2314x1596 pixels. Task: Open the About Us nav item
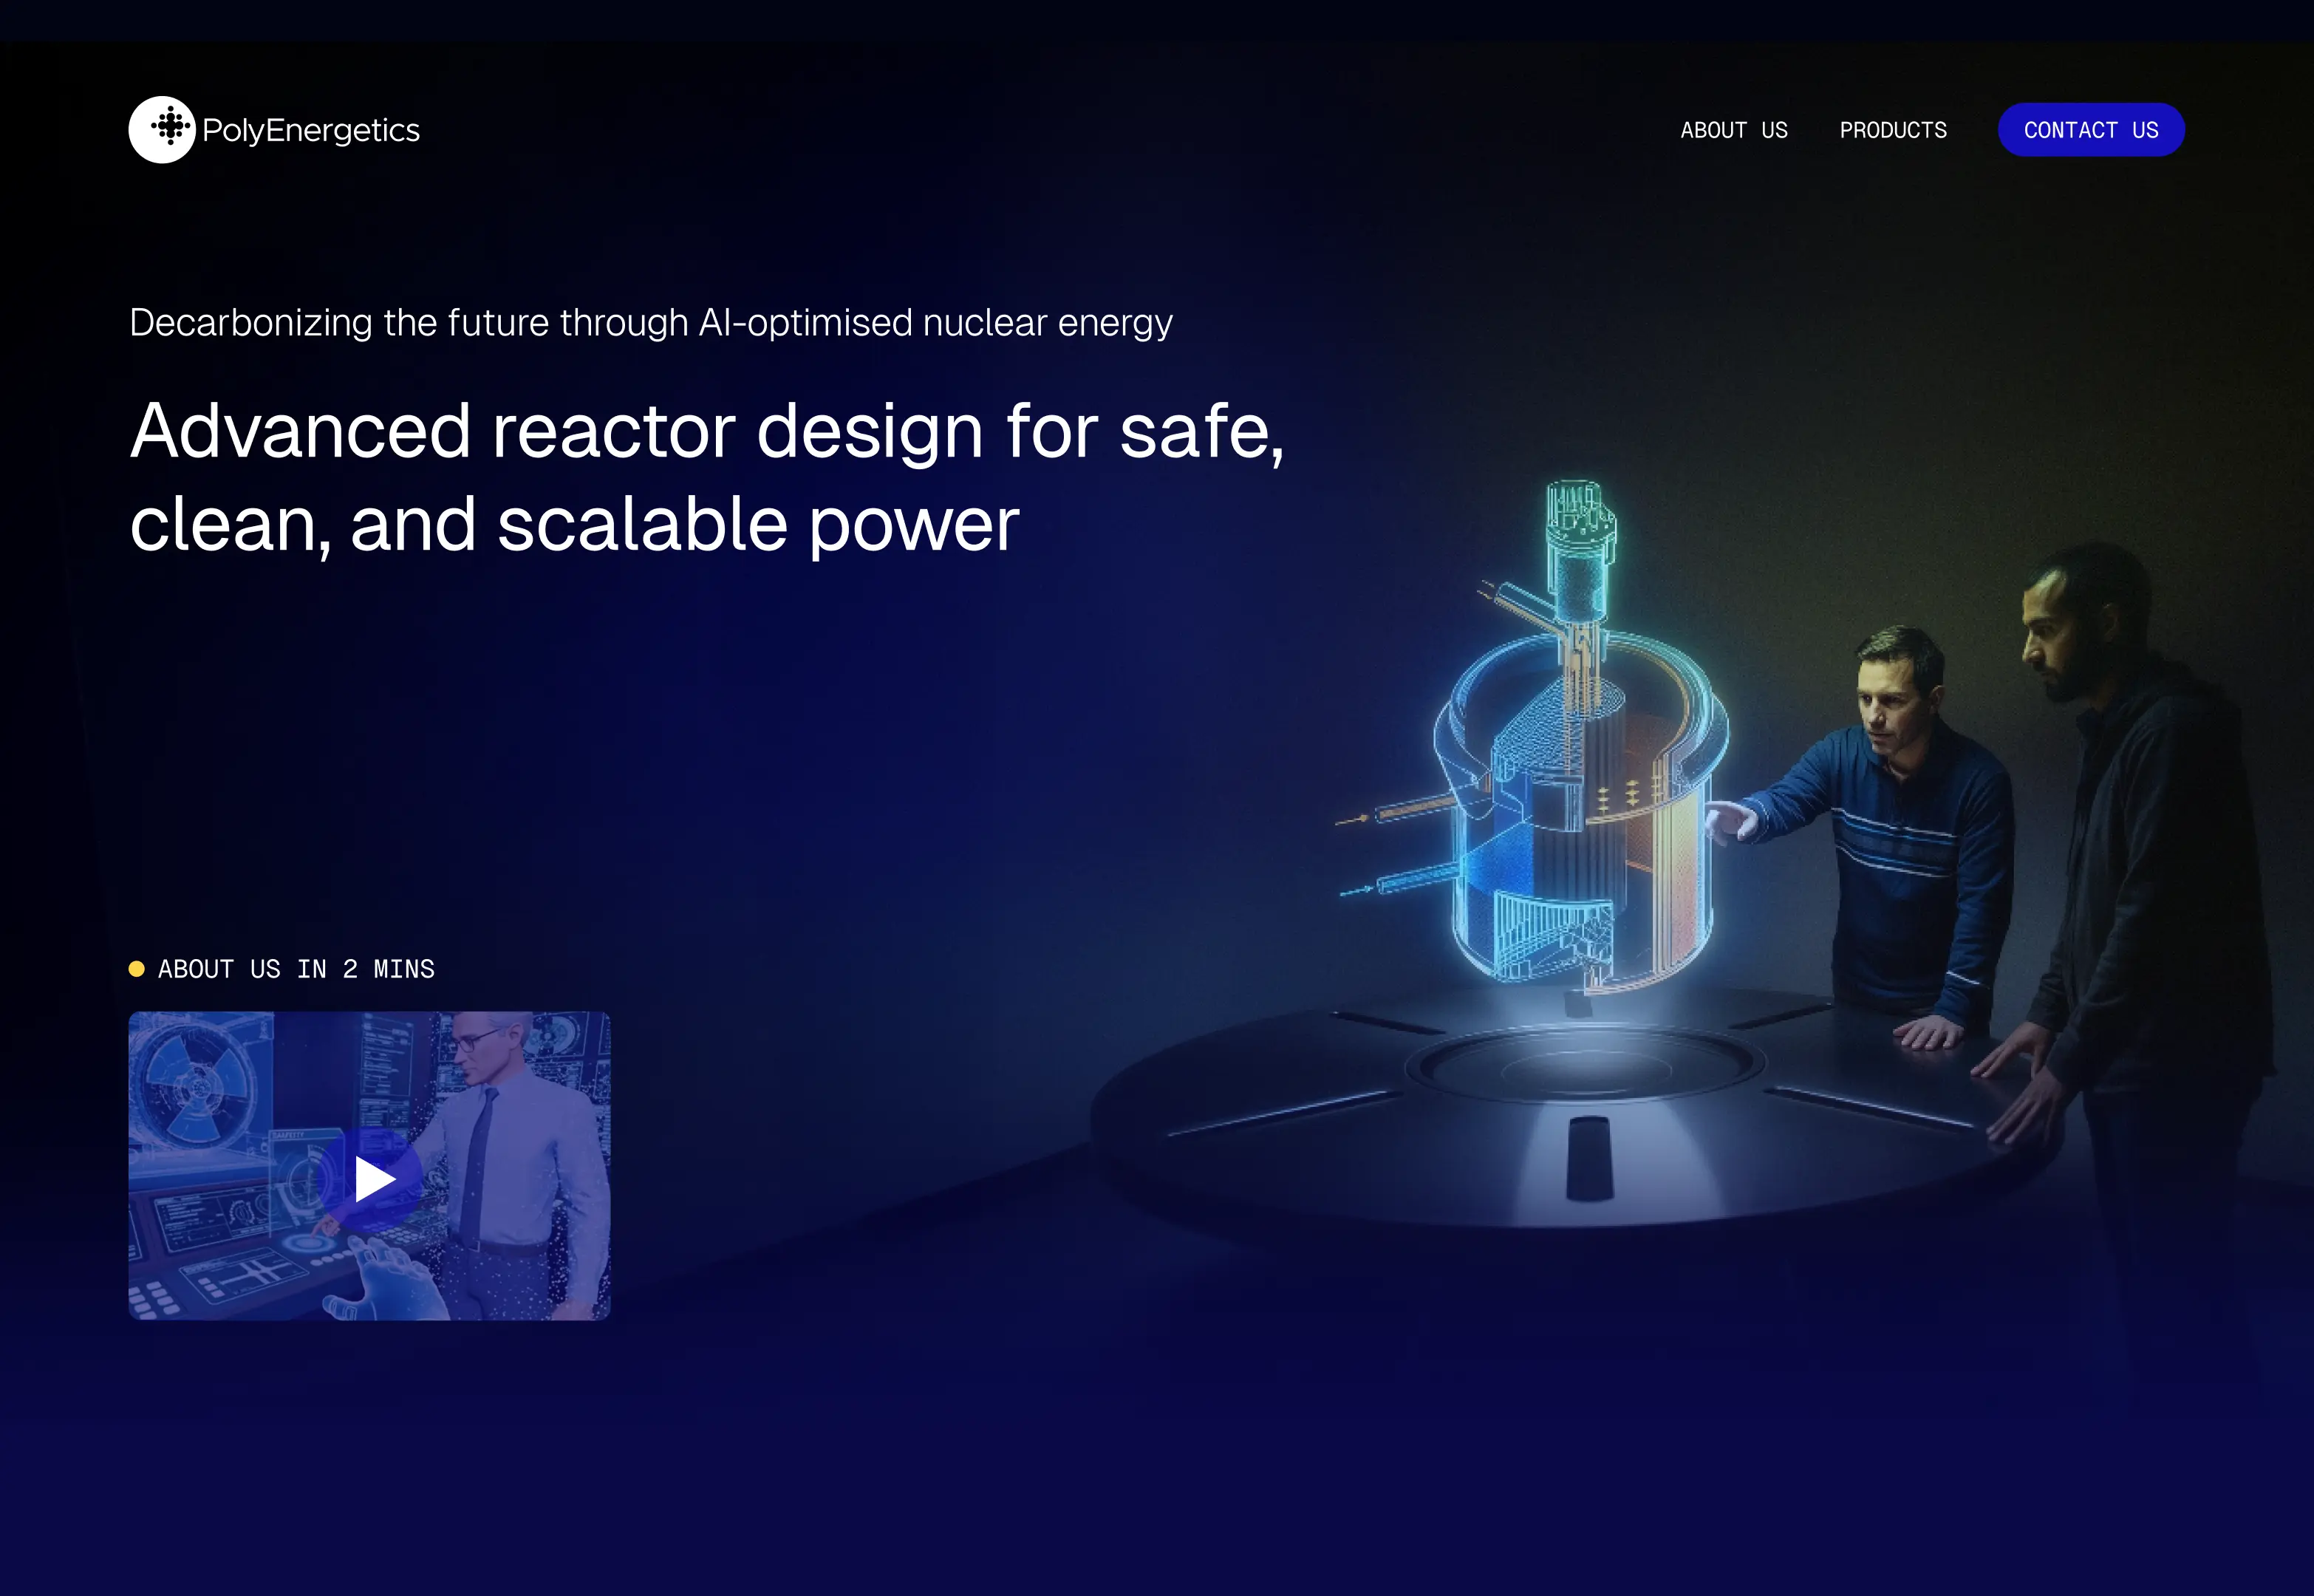pos(1733,130)
